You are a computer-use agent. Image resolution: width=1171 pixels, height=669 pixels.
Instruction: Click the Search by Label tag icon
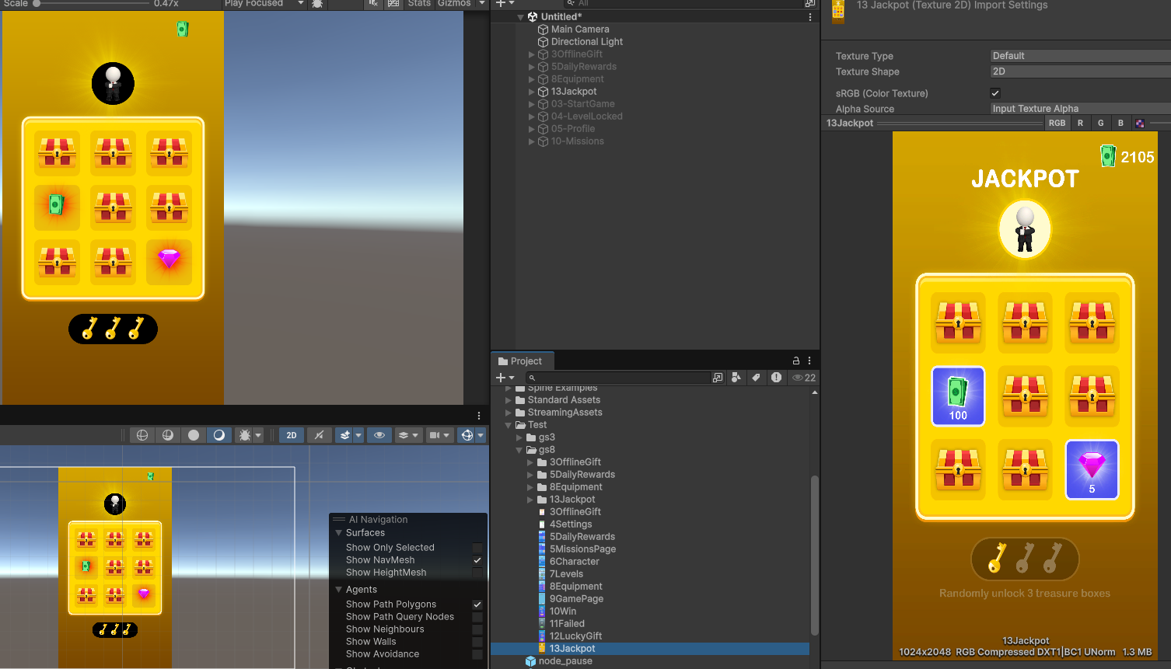coord(756,378)
